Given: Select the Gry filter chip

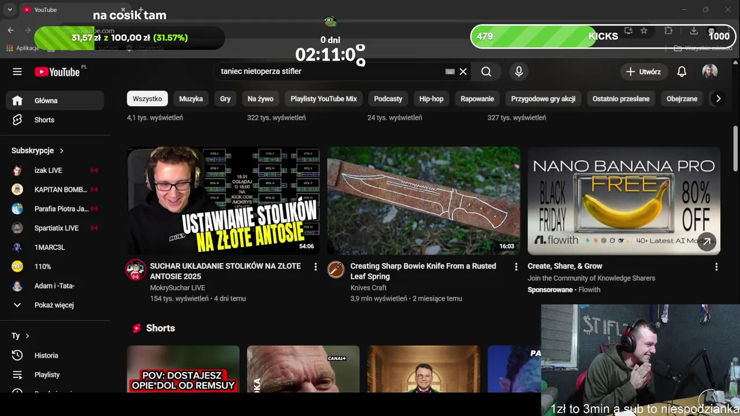Looking at the screenshot, I should point(225,99).
